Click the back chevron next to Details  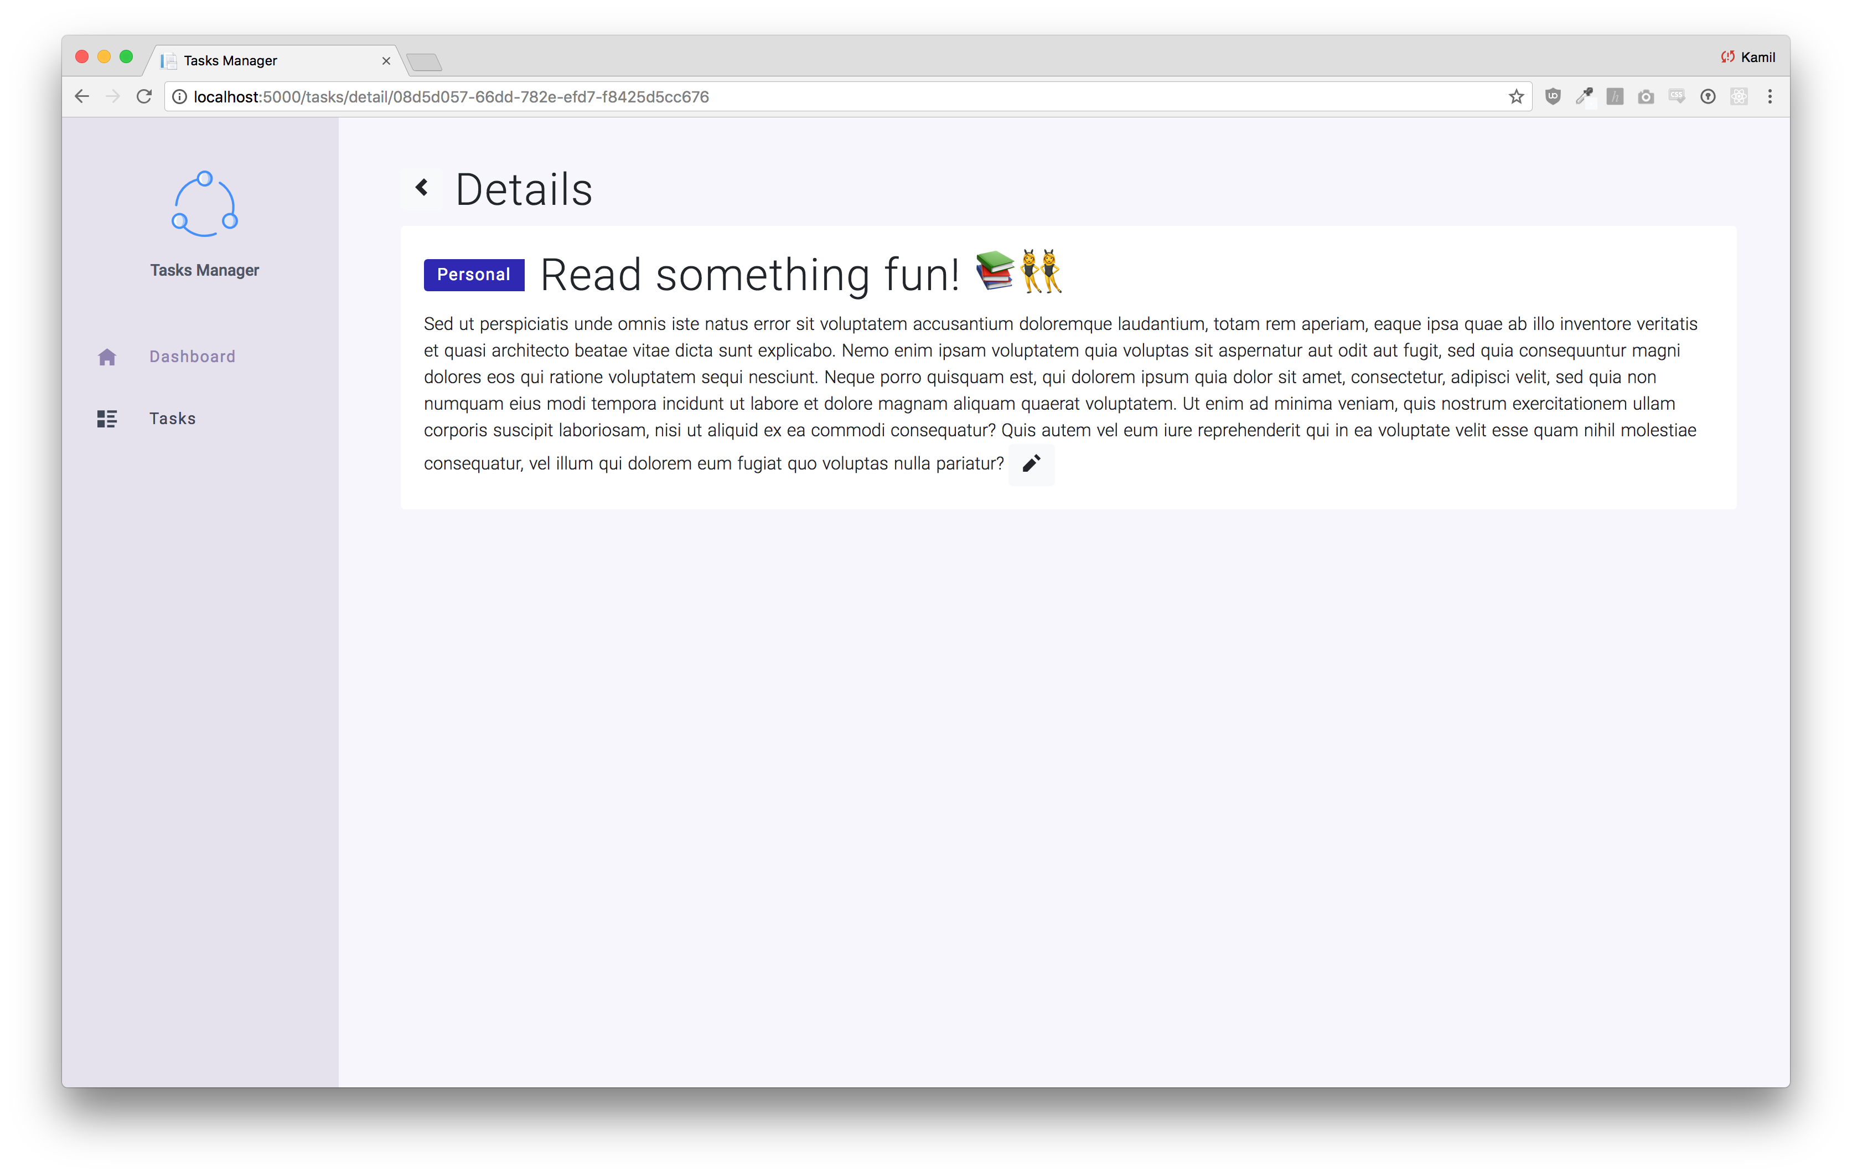(x=421, y=188)
